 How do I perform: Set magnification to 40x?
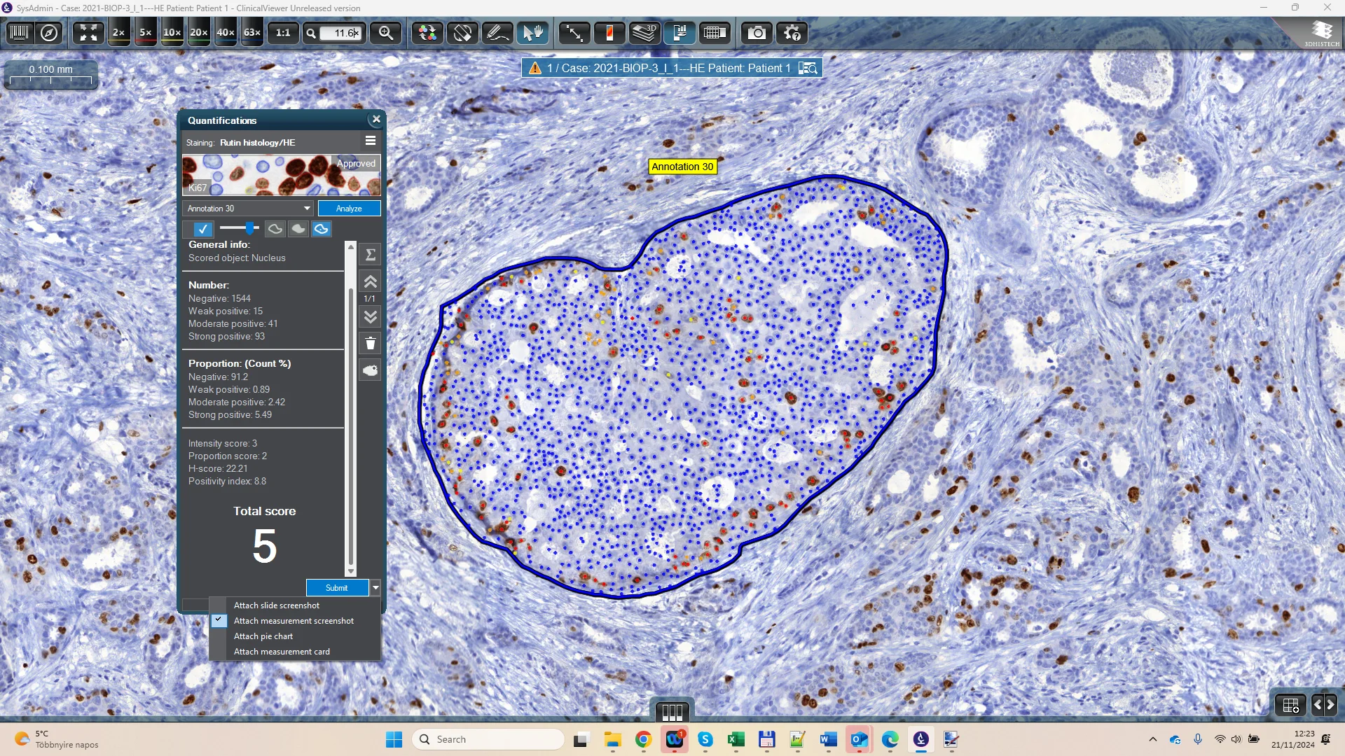click(226, 33)
